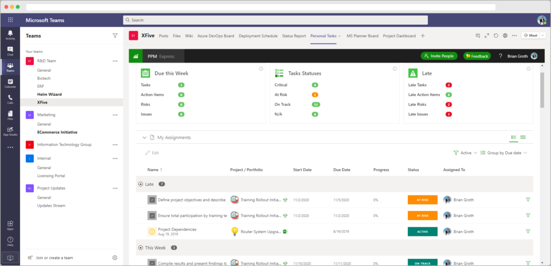Open Calendar in the left rail

[x=10, y=83]
